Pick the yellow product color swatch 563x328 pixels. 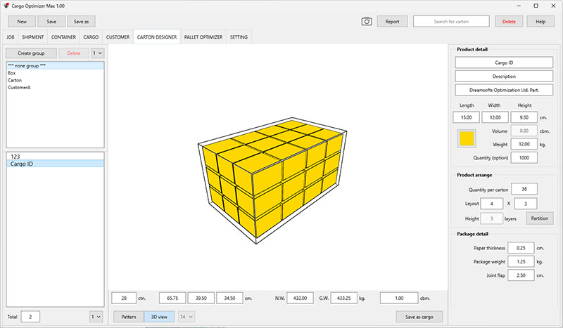(466, 138)
